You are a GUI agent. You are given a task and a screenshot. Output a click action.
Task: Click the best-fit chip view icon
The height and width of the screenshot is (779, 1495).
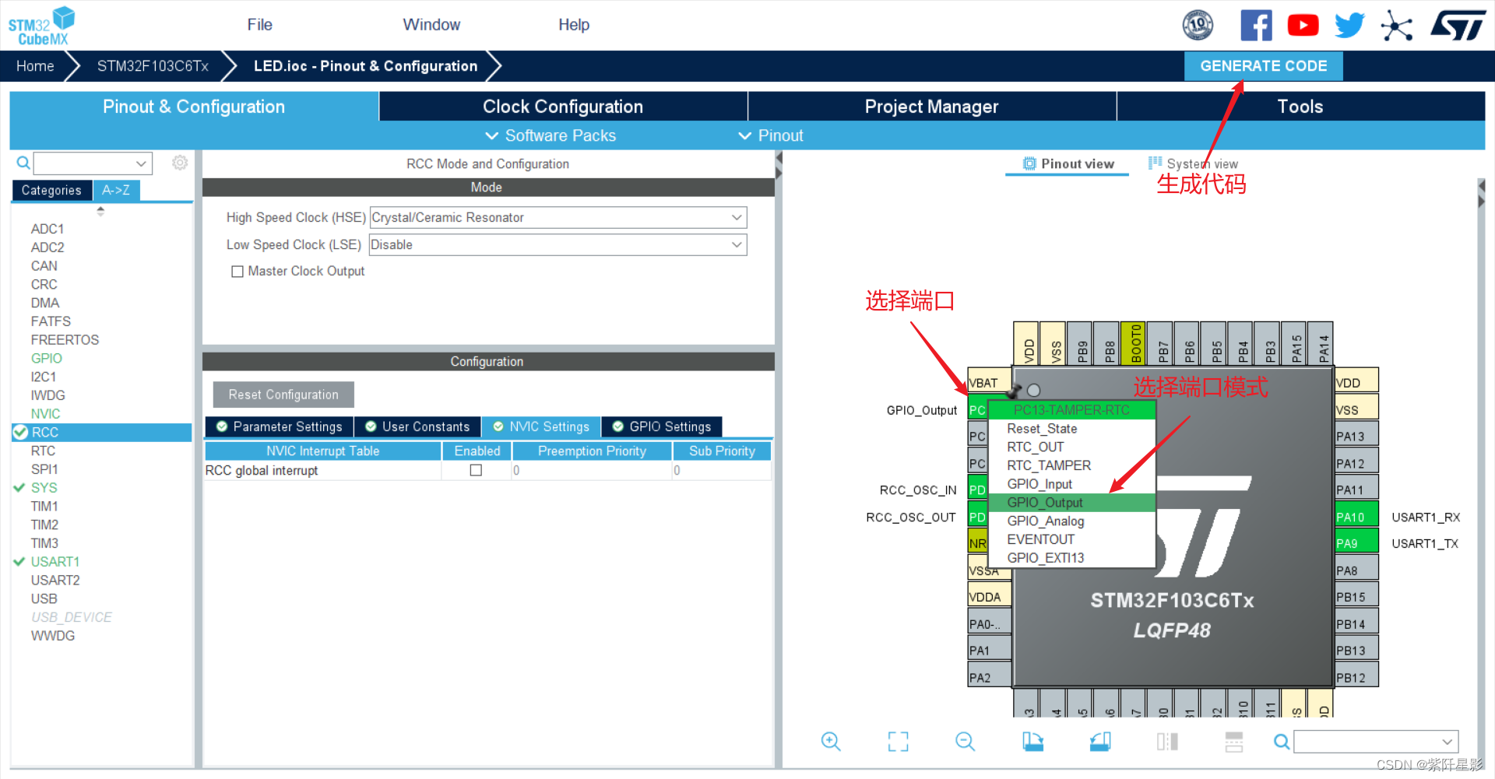tap(897, 741)
